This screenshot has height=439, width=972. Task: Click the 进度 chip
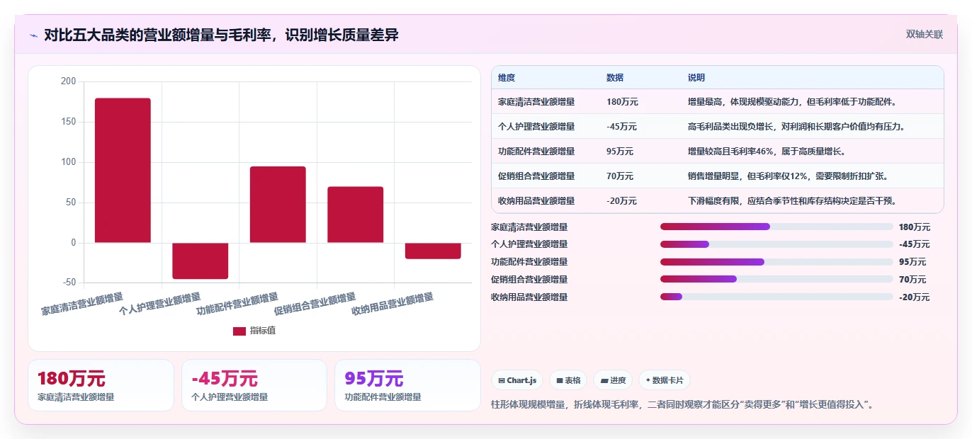coord(613,380)
